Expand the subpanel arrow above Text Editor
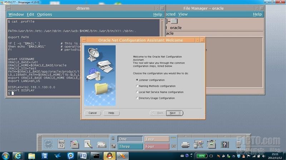The image size is (286, 160). (88, 136)
